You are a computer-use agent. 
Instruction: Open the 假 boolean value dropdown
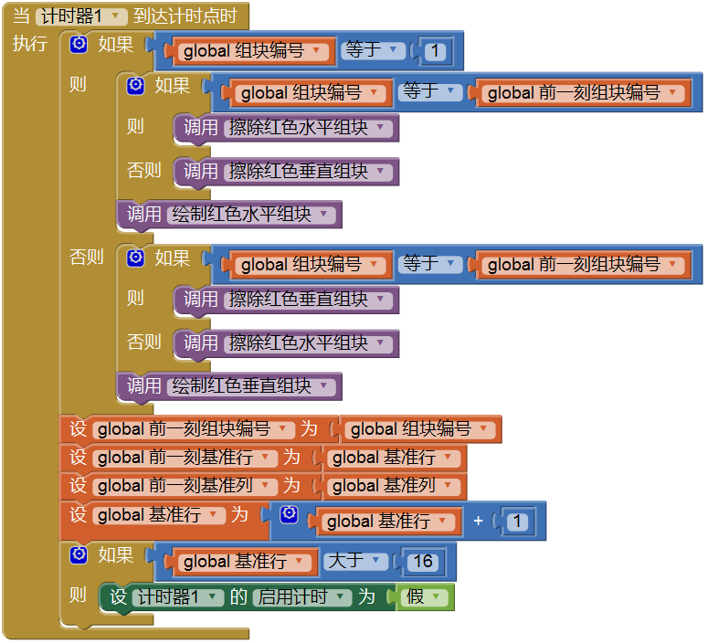click(424, 597)
